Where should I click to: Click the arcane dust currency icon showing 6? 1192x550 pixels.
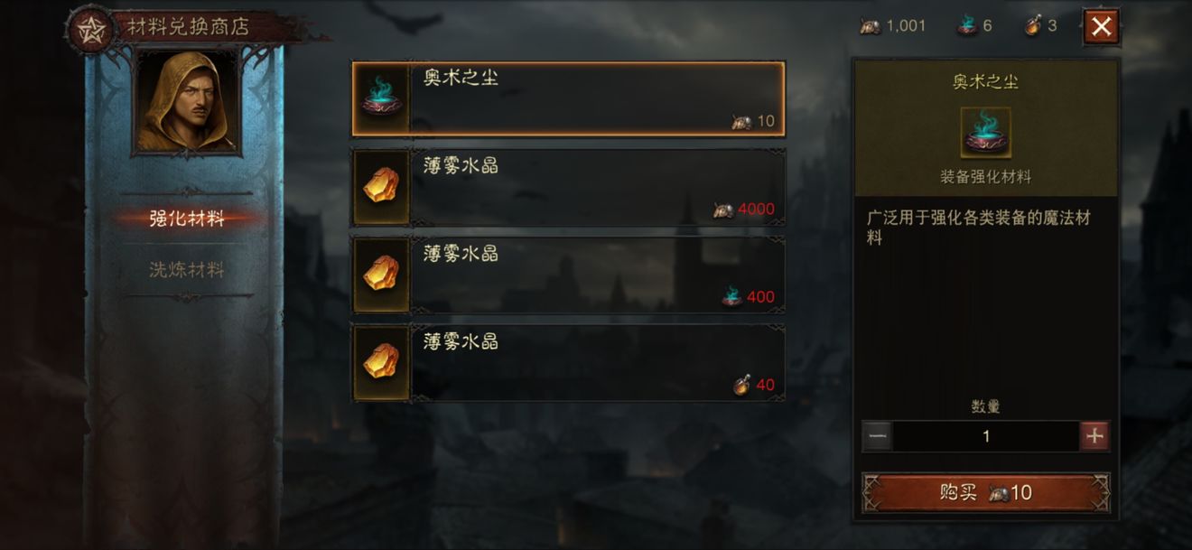[968, 25]
